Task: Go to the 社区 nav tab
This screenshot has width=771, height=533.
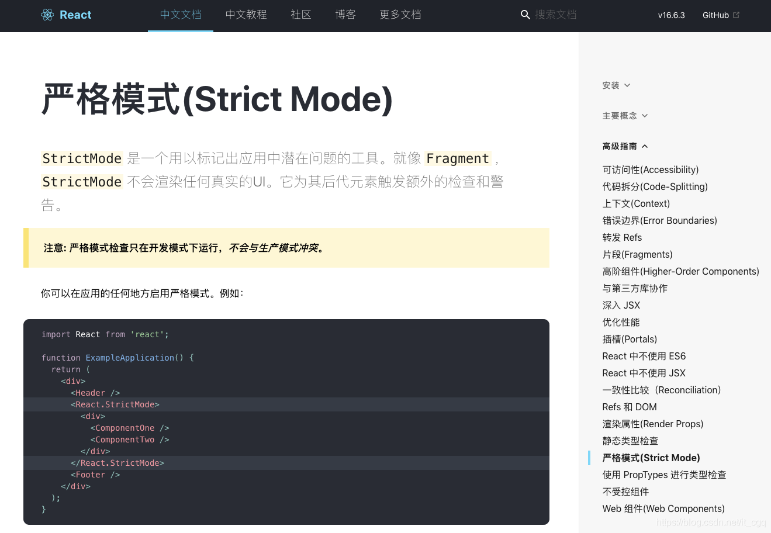Action: [300, 15]
